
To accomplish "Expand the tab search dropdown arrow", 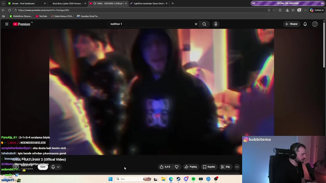I will pos(3,4).
